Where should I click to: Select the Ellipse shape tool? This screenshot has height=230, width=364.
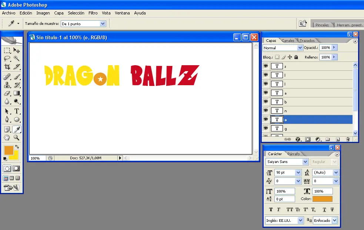click(17, 120)
